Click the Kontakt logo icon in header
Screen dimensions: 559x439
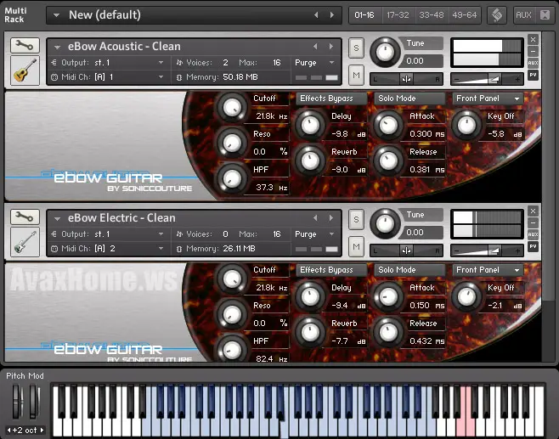coord(497,15)
